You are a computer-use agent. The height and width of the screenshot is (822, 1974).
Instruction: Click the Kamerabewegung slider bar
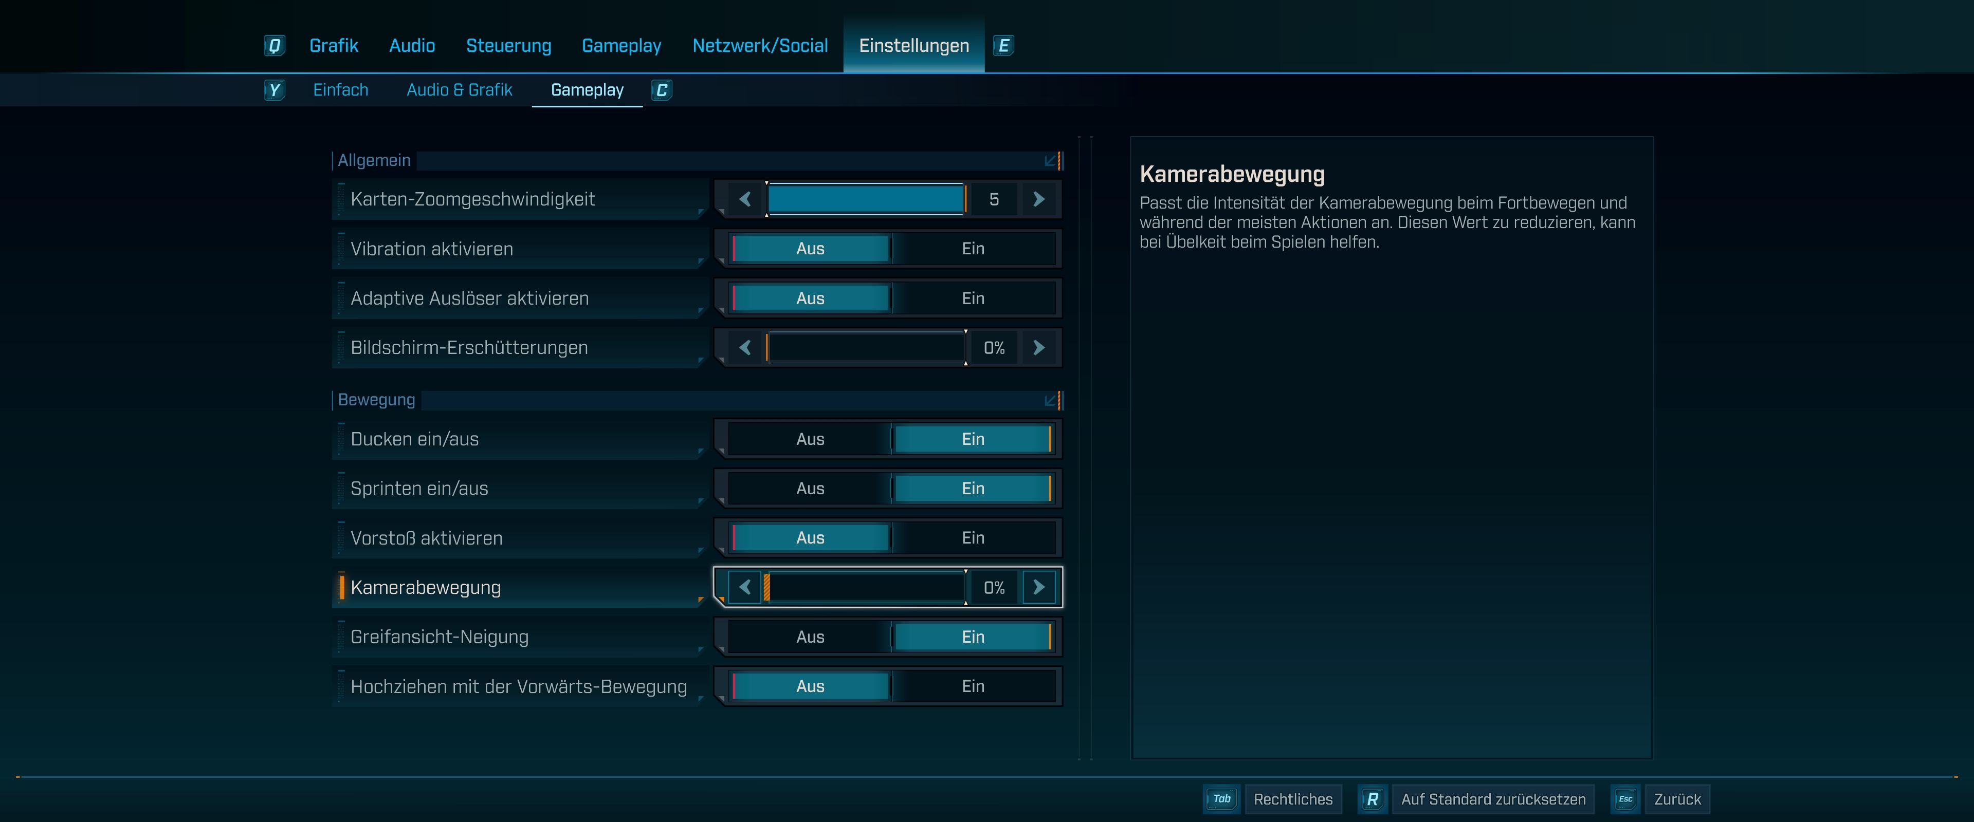[x=866, y=588]
